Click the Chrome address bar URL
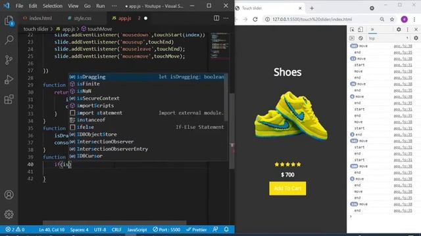 click(x=312, y=19)
